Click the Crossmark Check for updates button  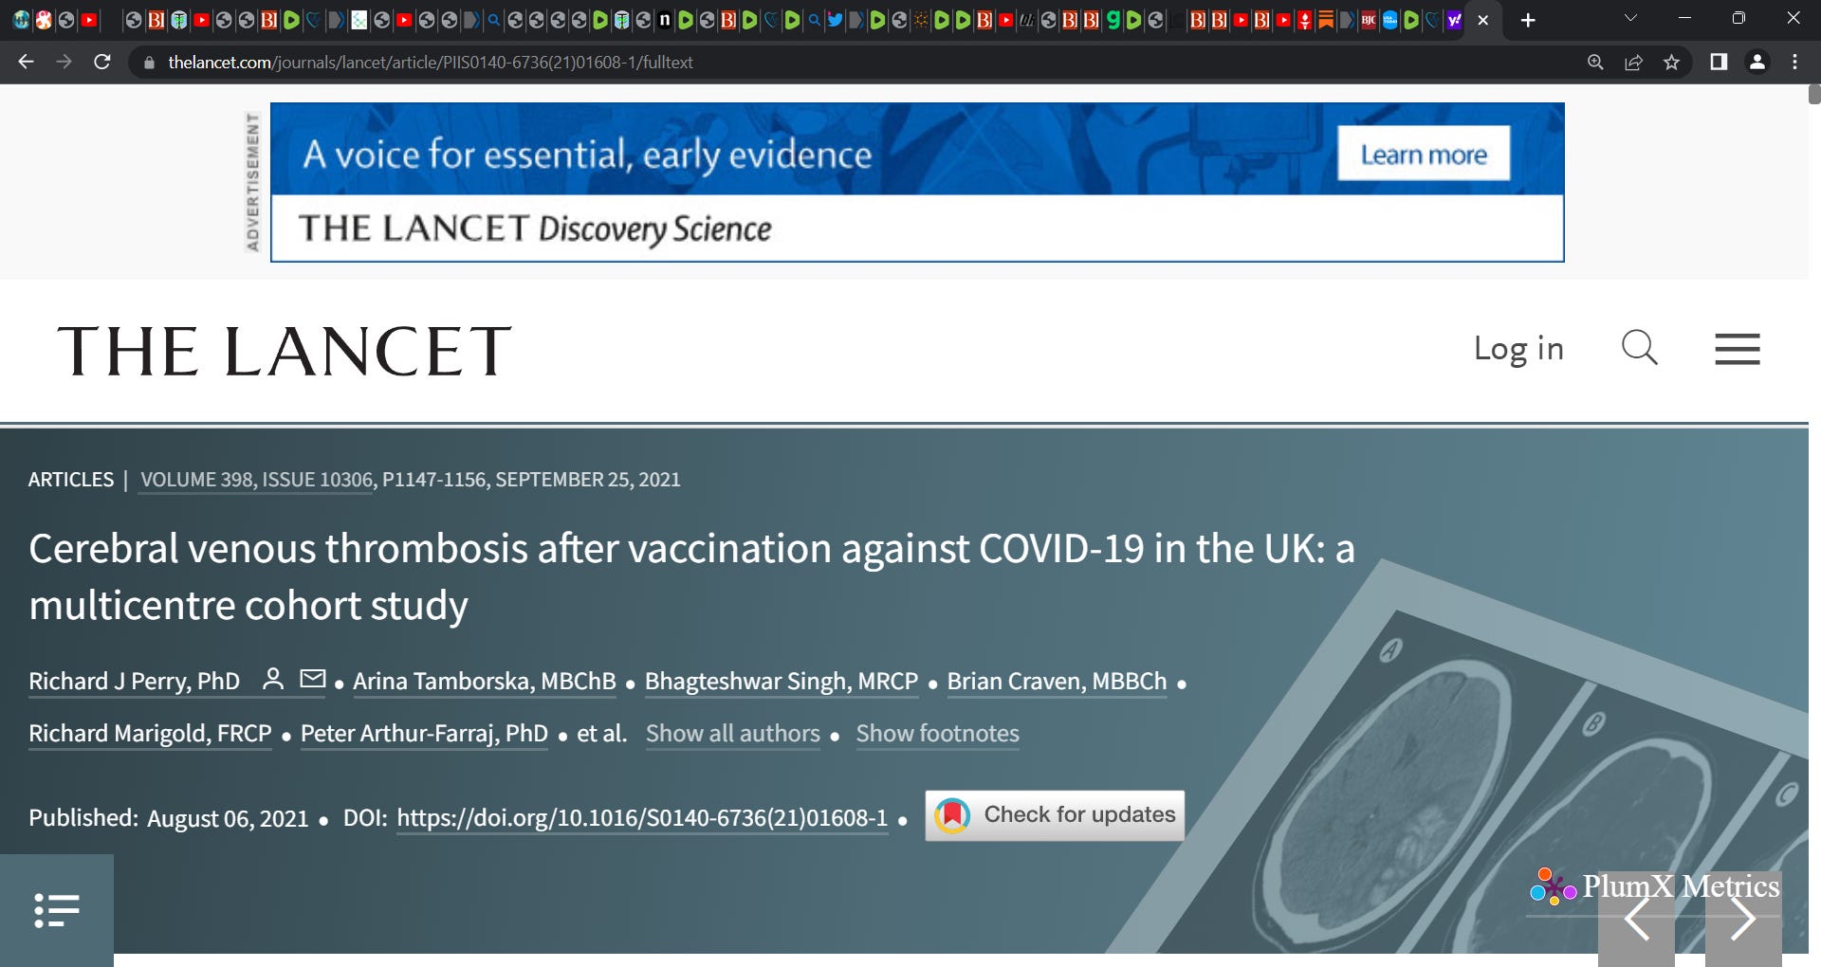pos(1055,815)
